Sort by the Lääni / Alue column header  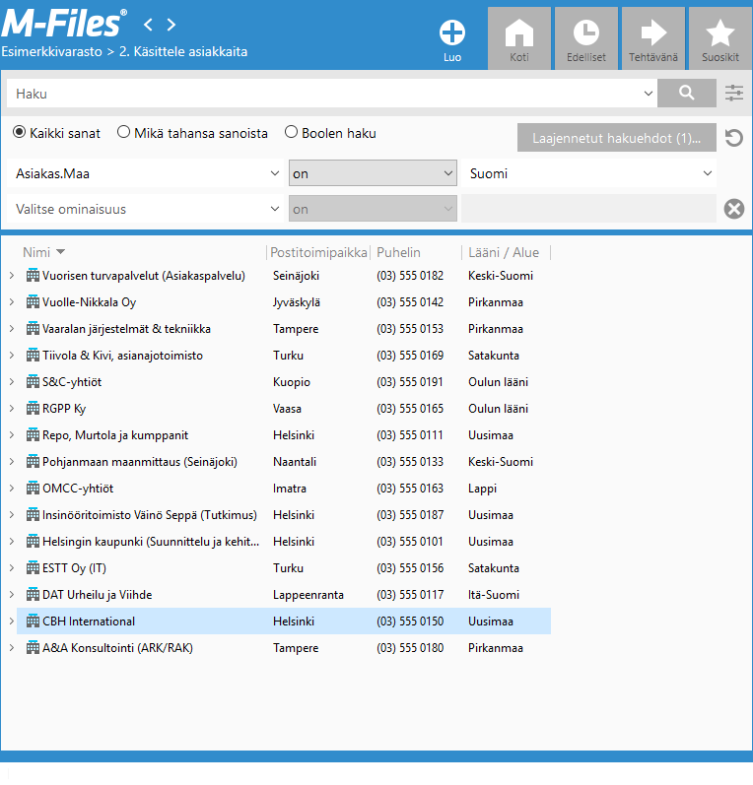click(x=503, y=252)
